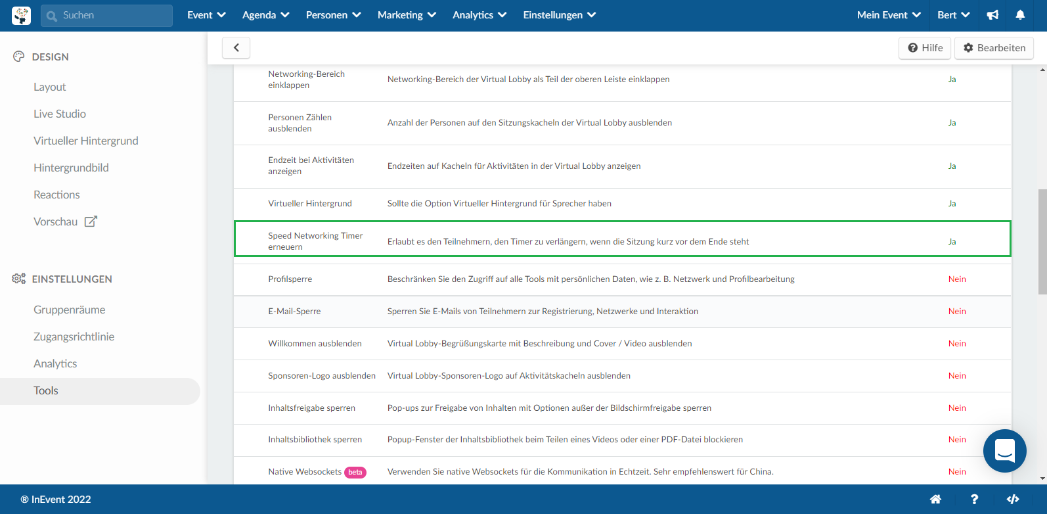Click the Native Websockets label
Screen dimensions: 1047x514
pos(305,472)
